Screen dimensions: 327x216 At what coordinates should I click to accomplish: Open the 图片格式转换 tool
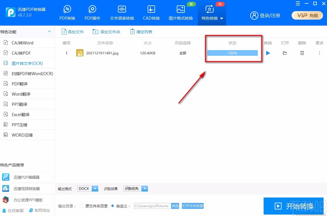(x=181, y=12)
